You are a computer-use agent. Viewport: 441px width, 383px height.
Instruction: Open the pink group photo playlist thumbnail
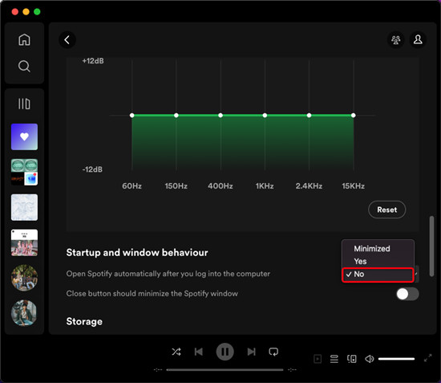click(25, 242)
